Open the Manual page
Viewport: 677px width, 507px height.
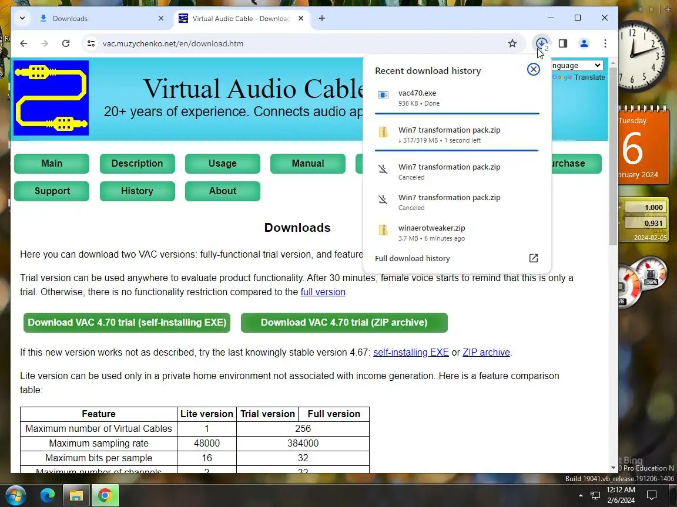tap(308, 163)
